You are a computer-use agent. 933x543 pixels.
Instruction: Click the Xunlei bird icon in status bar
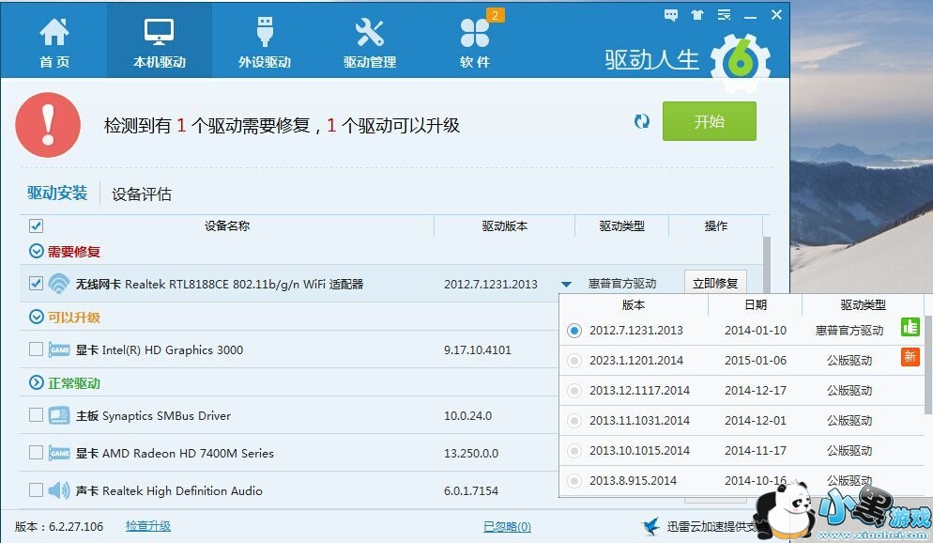coord(651,526)
